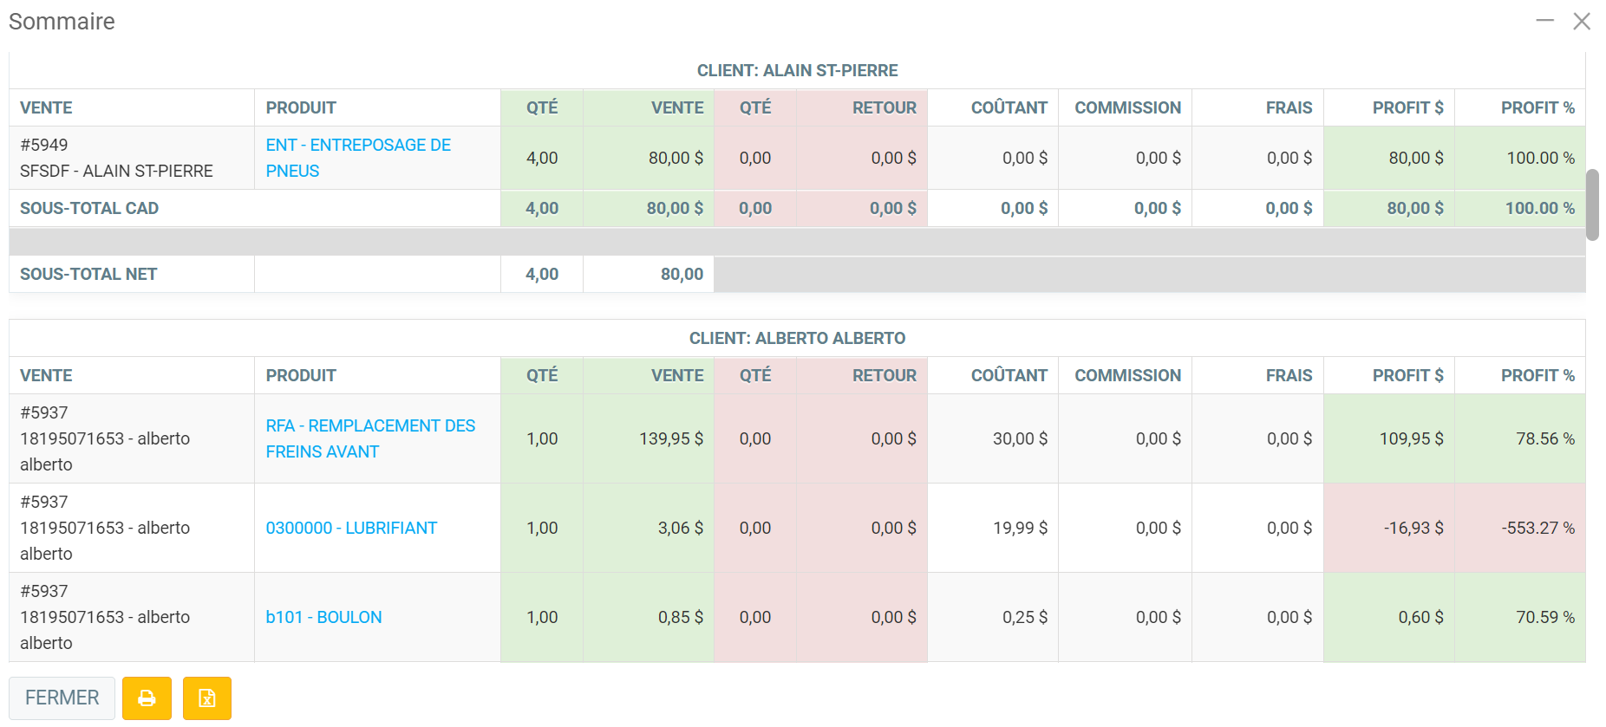Open the 0300000 - LUBRIFIANT product link
The width and height of the screenshot is (1606, 727).
point(350,528)
